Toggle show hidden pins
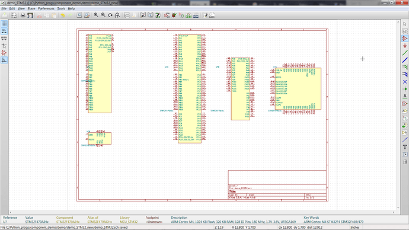Image resolution: width=409 pixels, height=230 pixels. click(x=4, y=53)
